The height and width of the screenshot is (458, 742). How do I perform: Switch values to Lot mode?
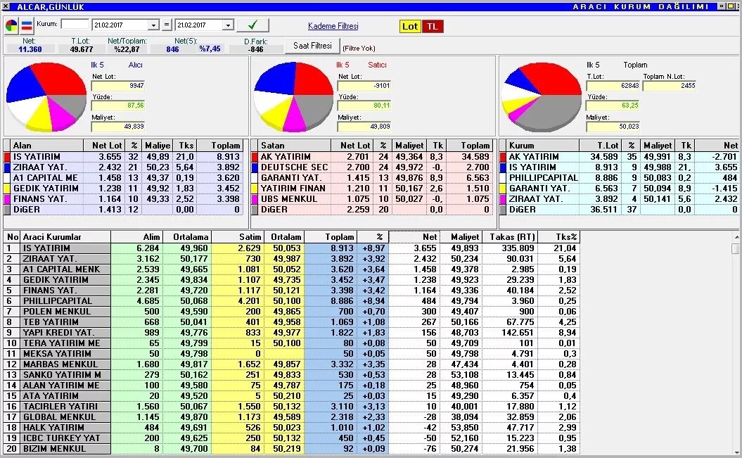[x=410, y=27]
